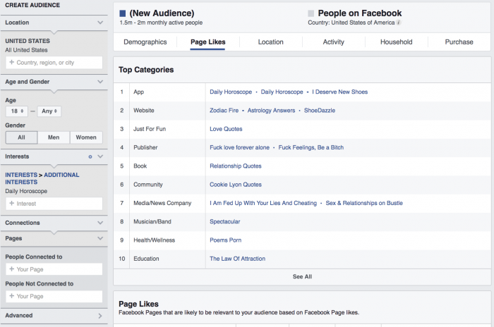This screenshot has width=494, height=327.
Task: Click the People Connected to Your Page field
Action: [54, 269]
